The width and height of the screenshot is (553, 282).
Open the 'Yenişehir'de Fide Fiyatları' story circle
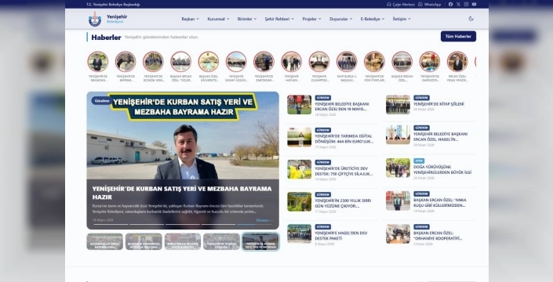[374, 62]
